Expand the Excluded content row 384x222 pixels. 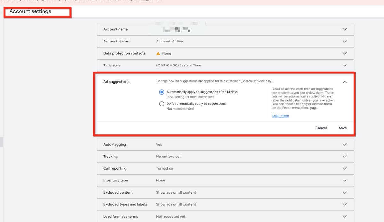click(345, 193)
